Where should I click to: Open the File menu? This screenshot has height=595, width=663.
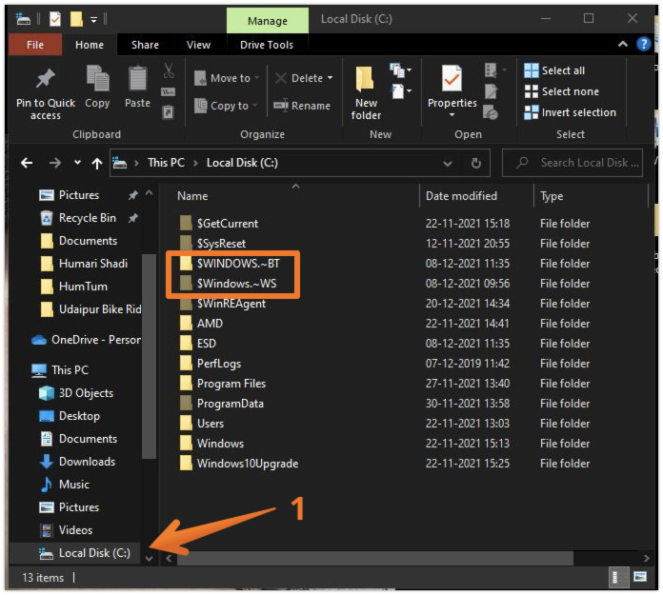(35, 45)
